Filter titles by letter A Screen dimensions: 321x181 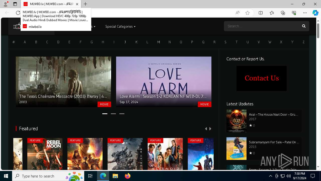25,42
